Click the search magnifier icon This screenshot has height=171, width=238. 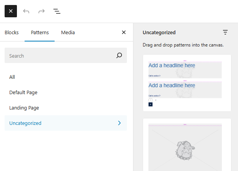pos(119,55)
